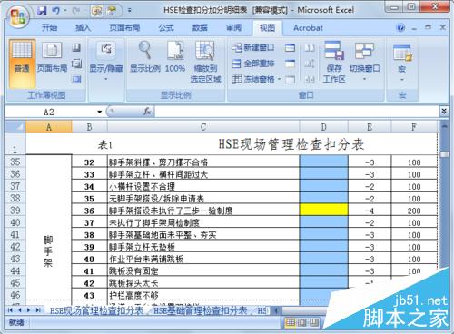Click cell -4 in row 39

[x=370, y=211]
